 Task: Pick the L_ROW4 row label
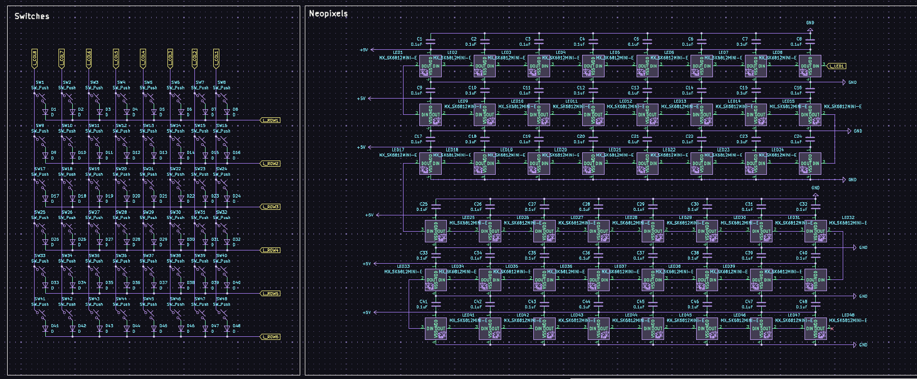[x=270, y=250]
